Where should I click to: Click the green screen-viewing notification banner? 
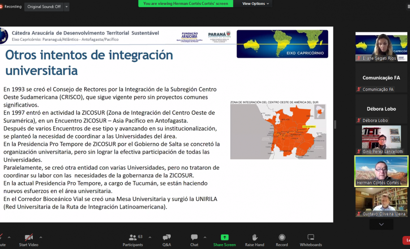click(186, 4)
